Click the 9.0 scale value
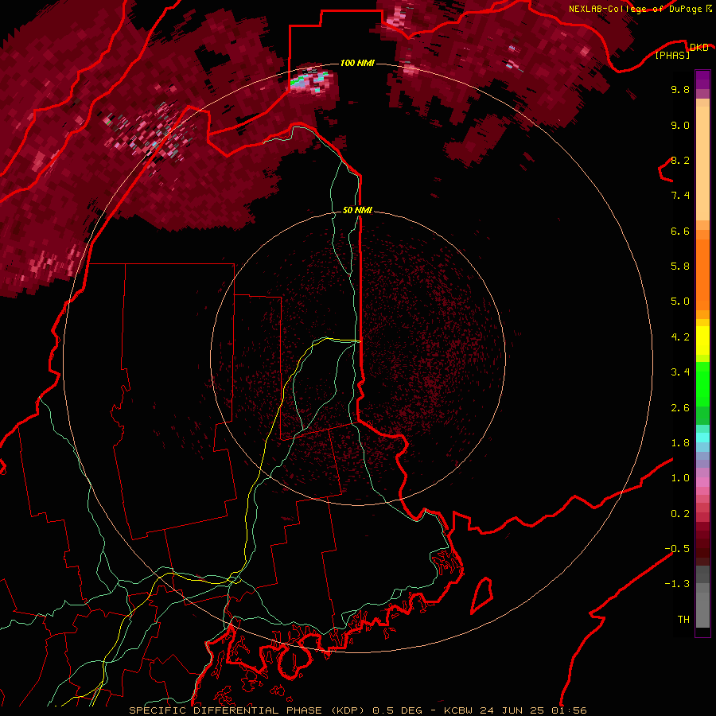Viewport: 716px width, 716px height. click(680, 125)
